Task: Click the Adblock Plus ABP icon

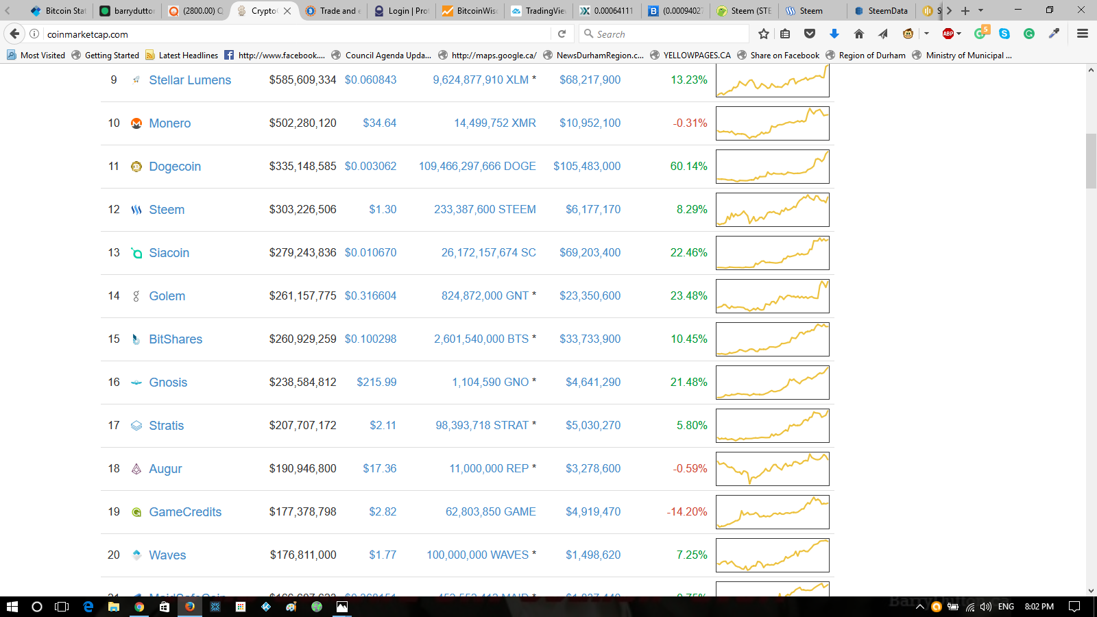Action: (x=948, y=34)
